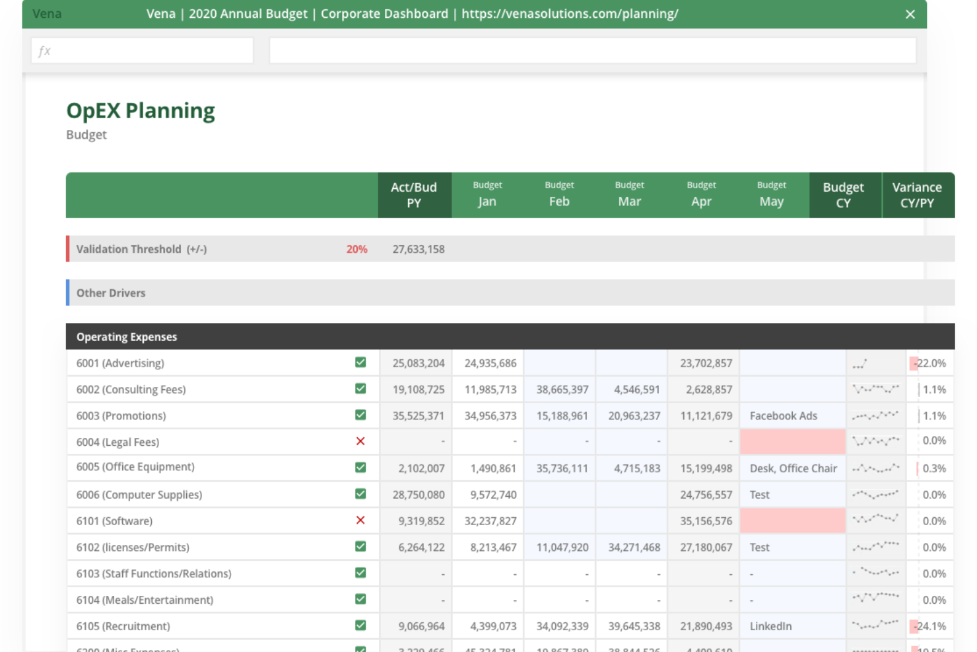Click the 15,199,498 Apr value for Office Equipment
977x652 pixels.
tap(706, 468)
